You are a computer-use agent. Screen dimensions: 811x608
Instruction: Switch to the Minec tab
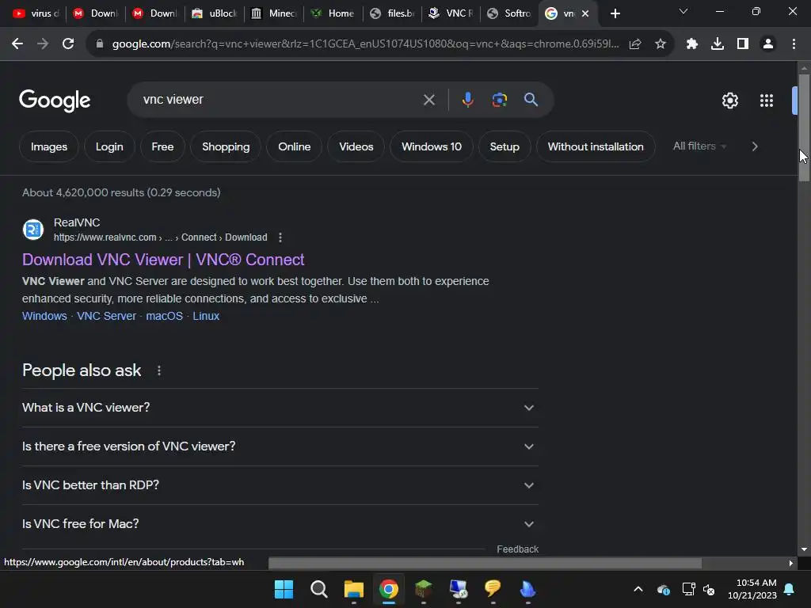tap(274, 13)
